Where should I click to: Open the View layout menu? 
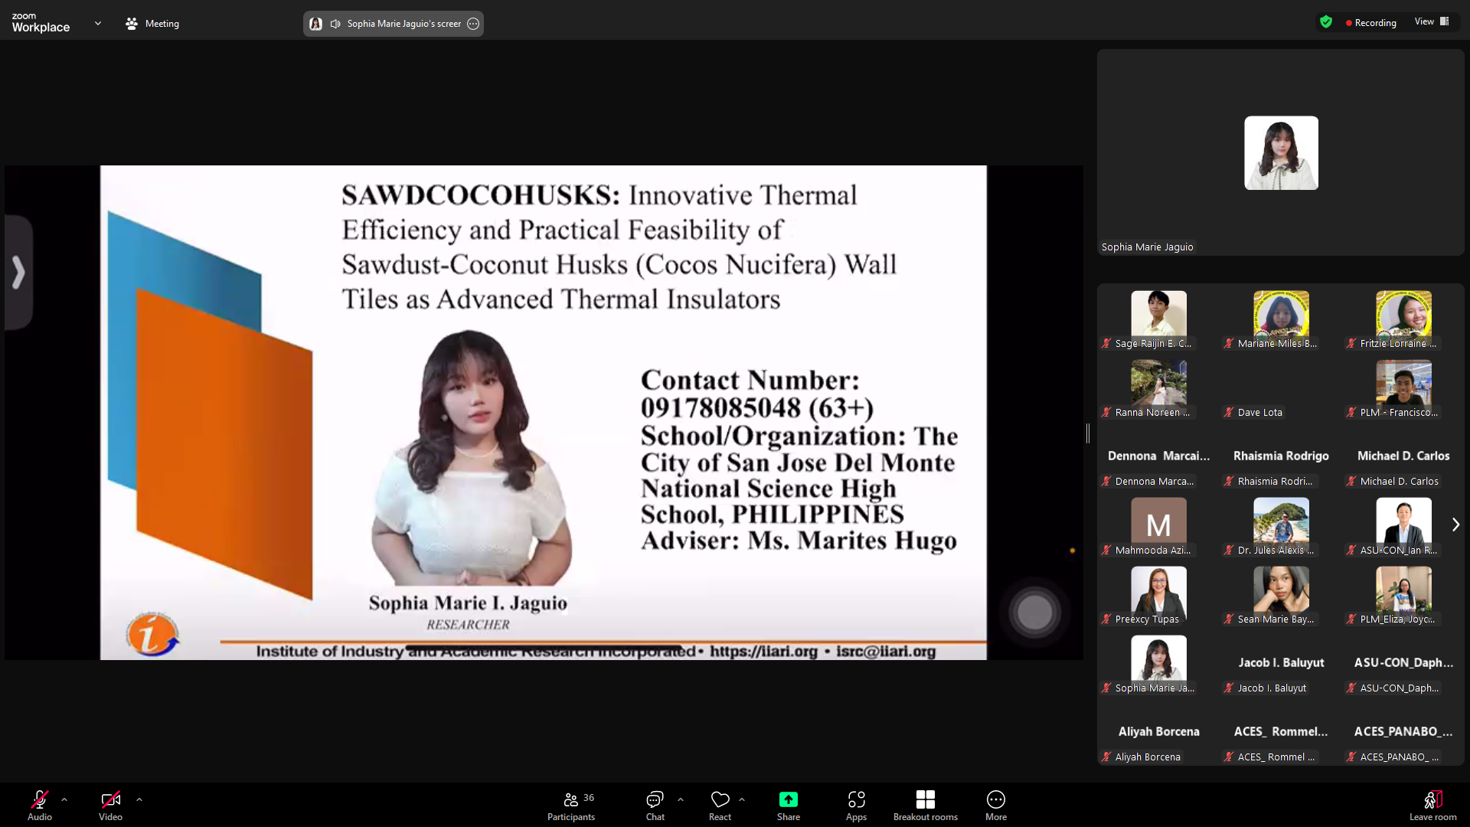tap(1431, 21)
